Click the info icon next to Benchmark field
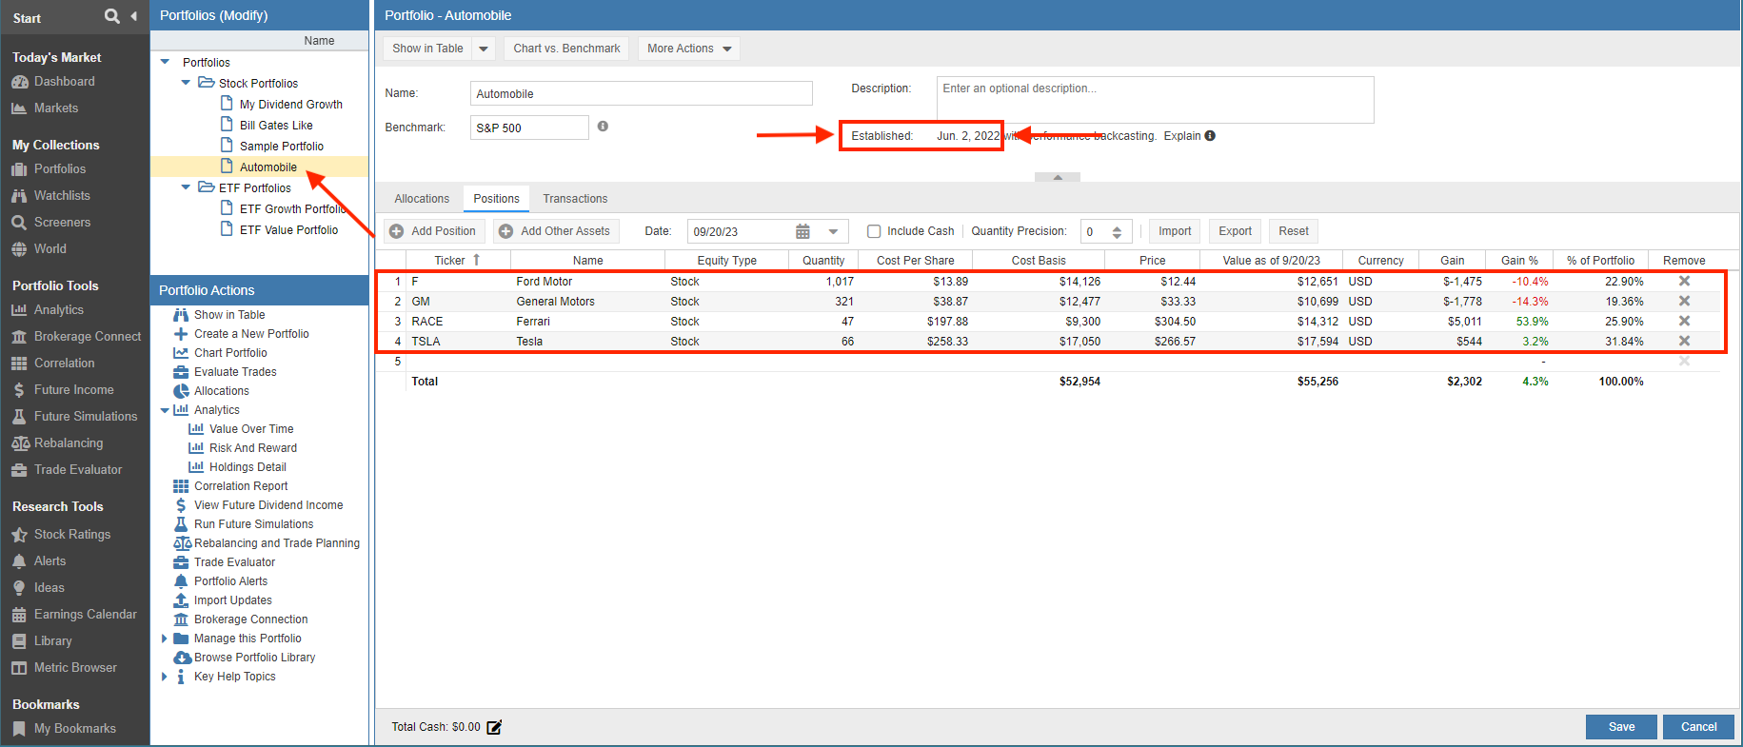Viewport: 1743px width, 747px height. click(603, 127)
